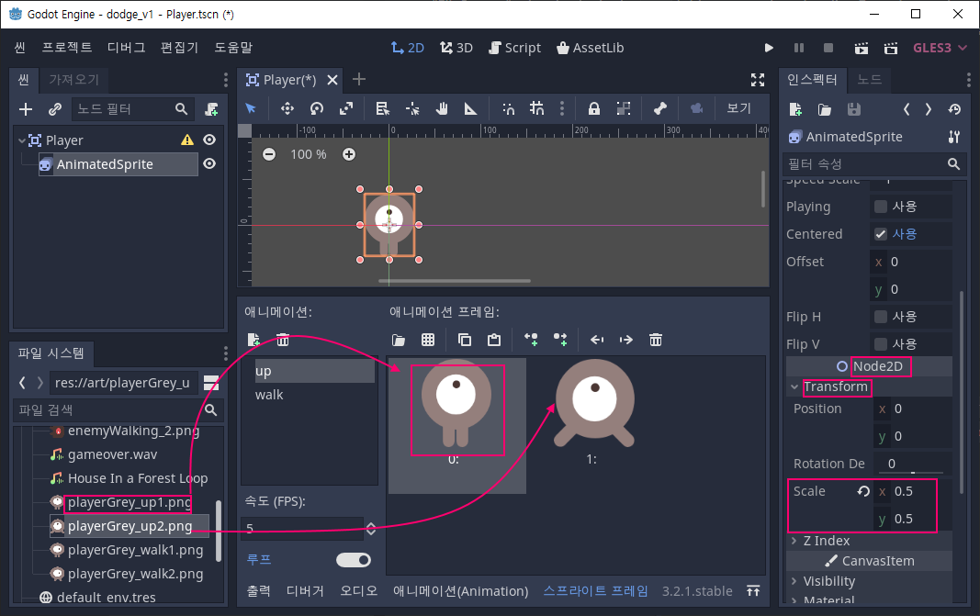Select frame 1 sprite thumbnail
This screenshot has width=980, height=616.
pos(594,404)
